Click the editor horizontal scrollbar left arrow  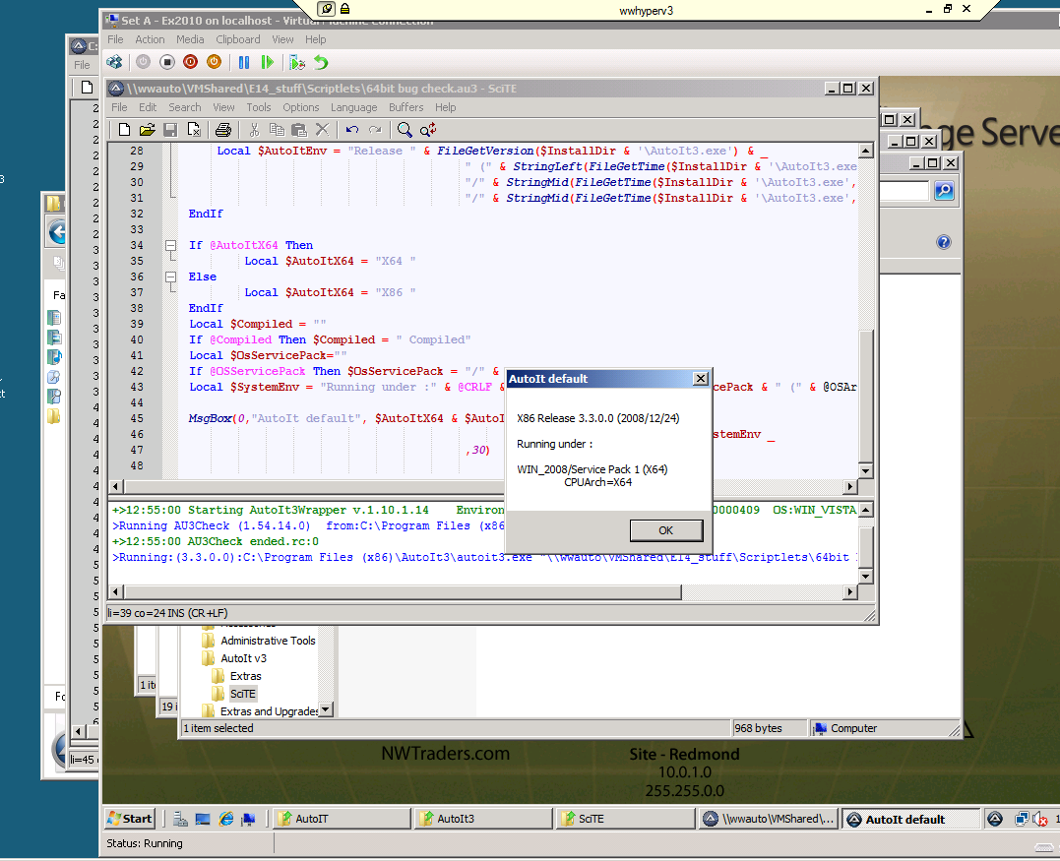click(x=115, y=487)
